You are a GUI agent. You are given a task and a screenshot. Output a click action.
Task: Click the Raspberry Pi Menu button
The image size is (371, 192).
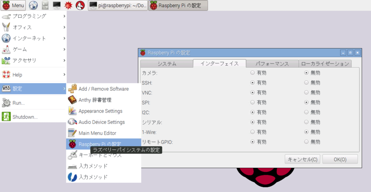pos(13,5)
